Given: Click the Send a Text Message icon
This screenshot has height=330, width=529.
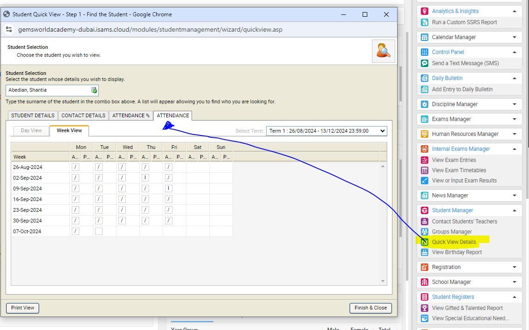Looking at the screenshot, I should [x=424, y=63].
